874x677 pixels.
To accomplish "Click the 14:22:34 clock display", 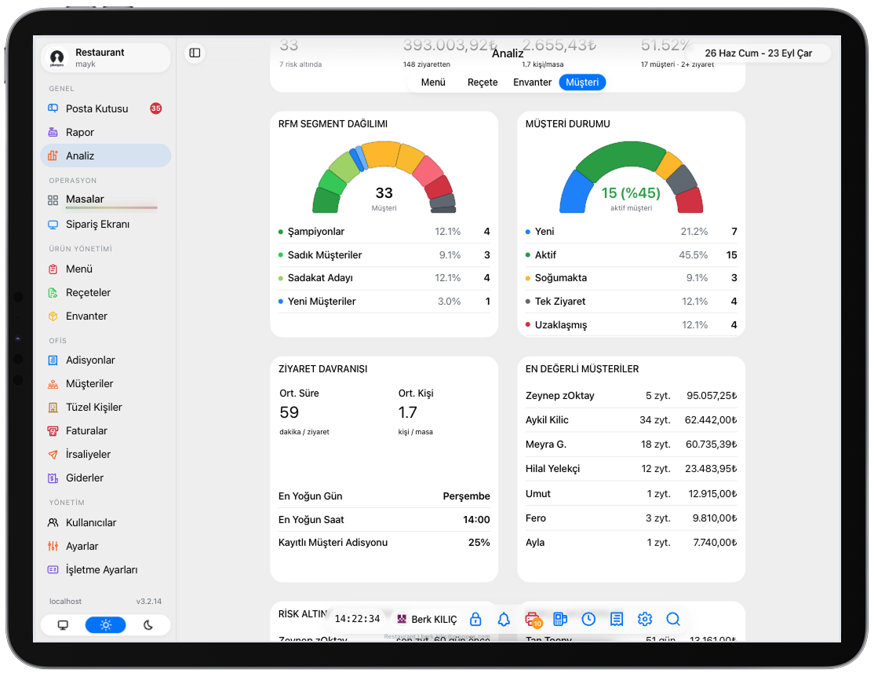I will (x=357, y=619).
